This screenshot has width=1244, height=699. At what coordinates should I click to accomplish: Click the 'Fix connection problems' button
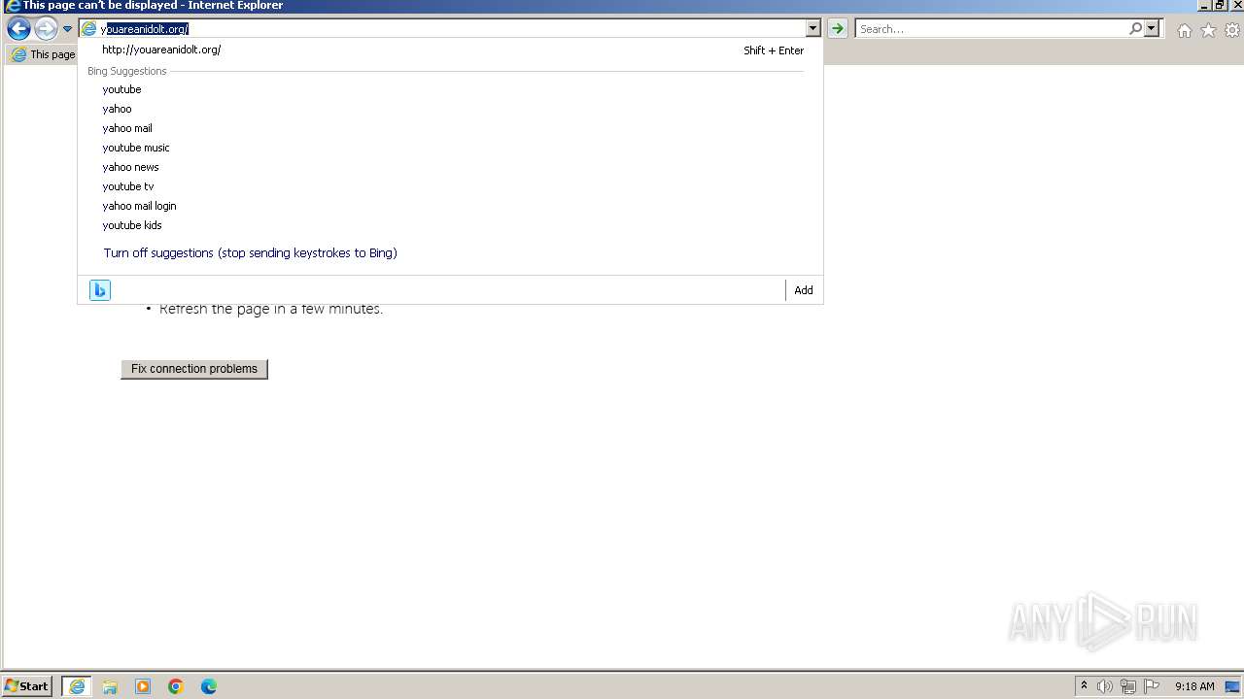[194, 369]
